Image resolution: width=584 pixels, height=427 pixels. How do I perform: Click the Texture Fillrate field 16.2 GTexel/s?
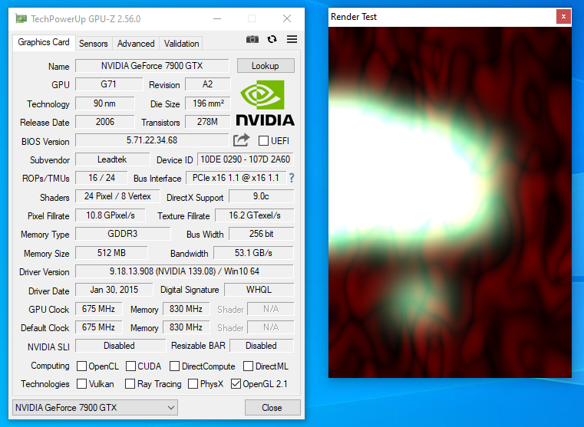255,215
